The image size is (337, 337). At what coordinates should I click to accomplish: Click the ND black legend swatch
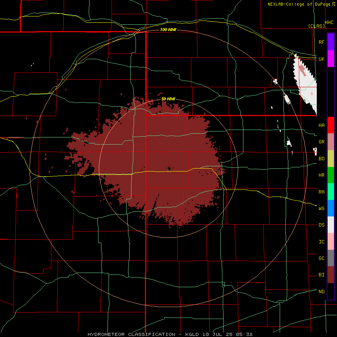(x=331, y=291)
